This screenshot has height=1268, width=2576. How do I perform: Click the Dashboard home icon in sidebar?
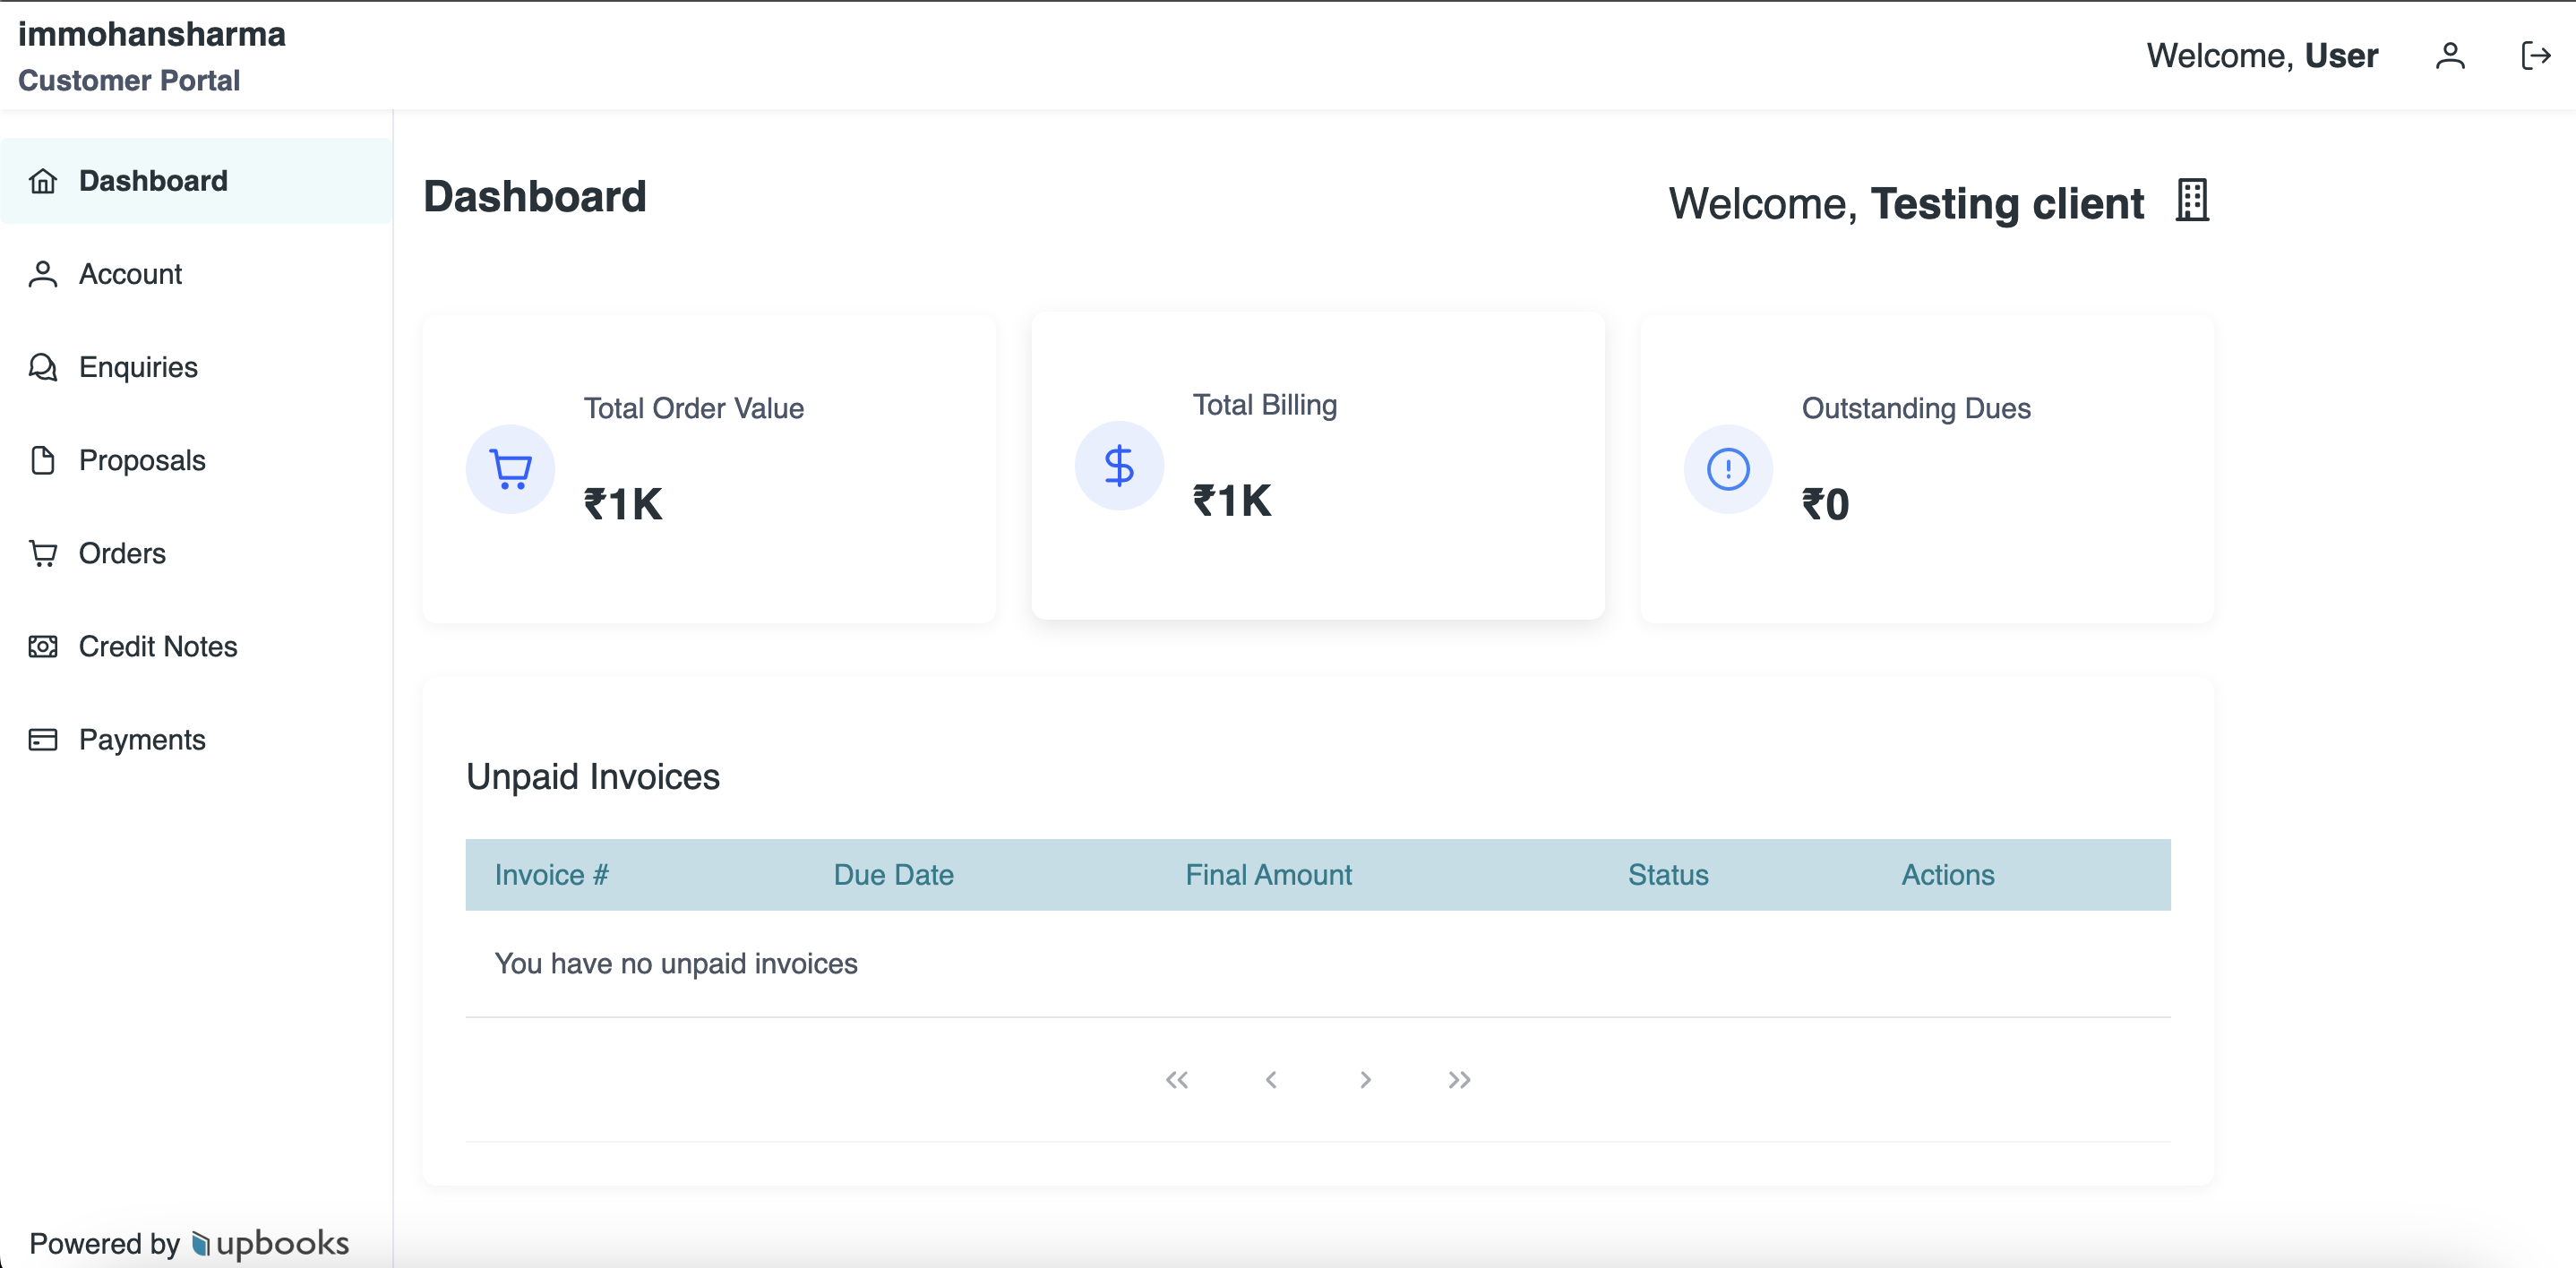pyautogui.click(x=43, y=181)
